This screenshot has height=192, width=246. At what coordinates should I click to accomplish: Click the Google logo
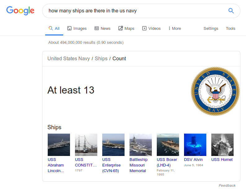tap(20, 11)
